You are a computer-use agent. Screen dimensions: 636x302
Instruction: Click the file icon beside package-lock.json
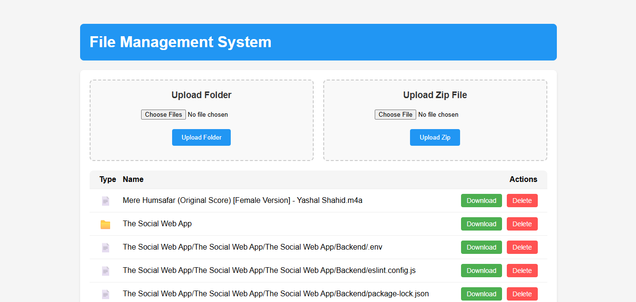tap(105, 294)
